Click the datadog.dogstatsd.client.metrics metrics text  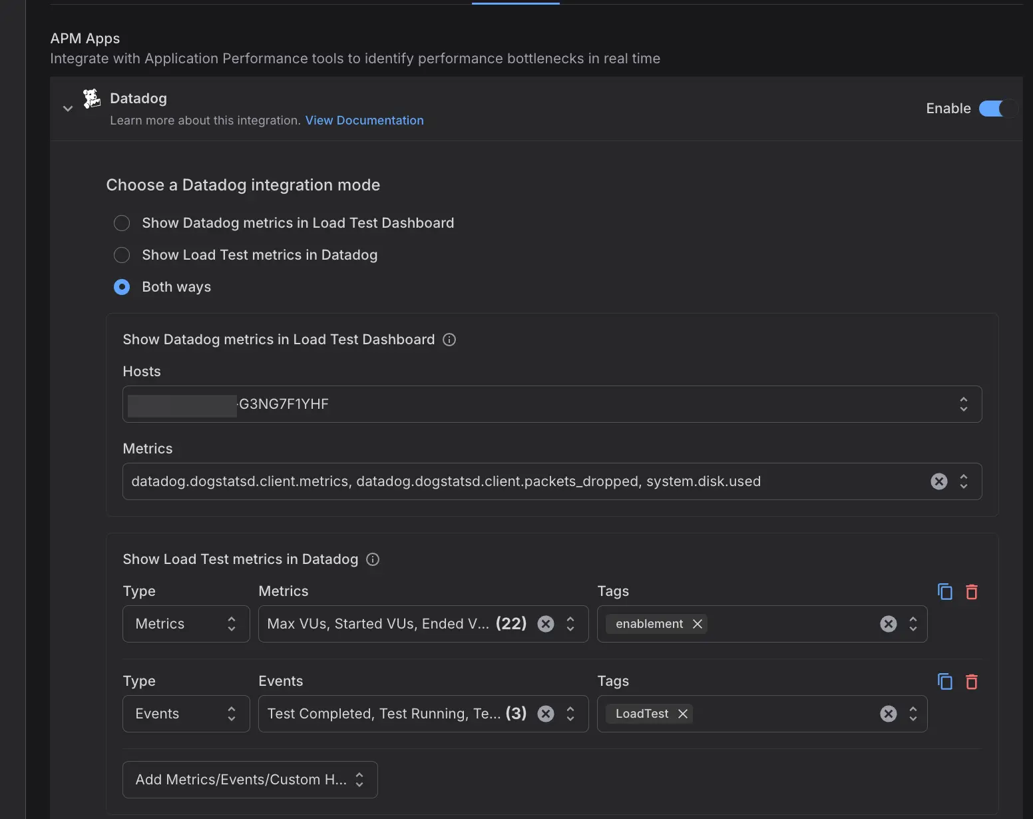(240, 481)
